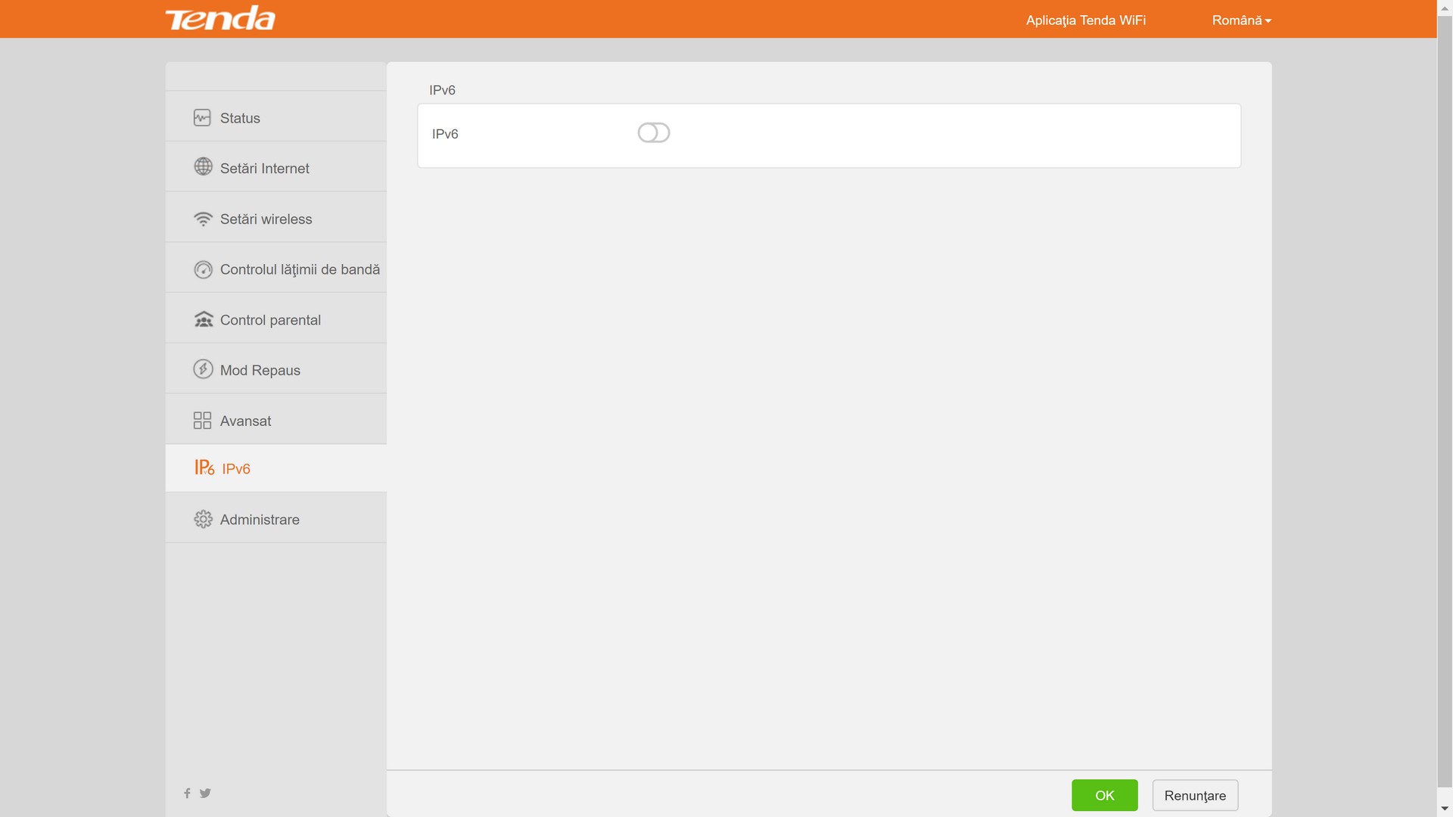Open Control parental settings

tap(276, 318)
